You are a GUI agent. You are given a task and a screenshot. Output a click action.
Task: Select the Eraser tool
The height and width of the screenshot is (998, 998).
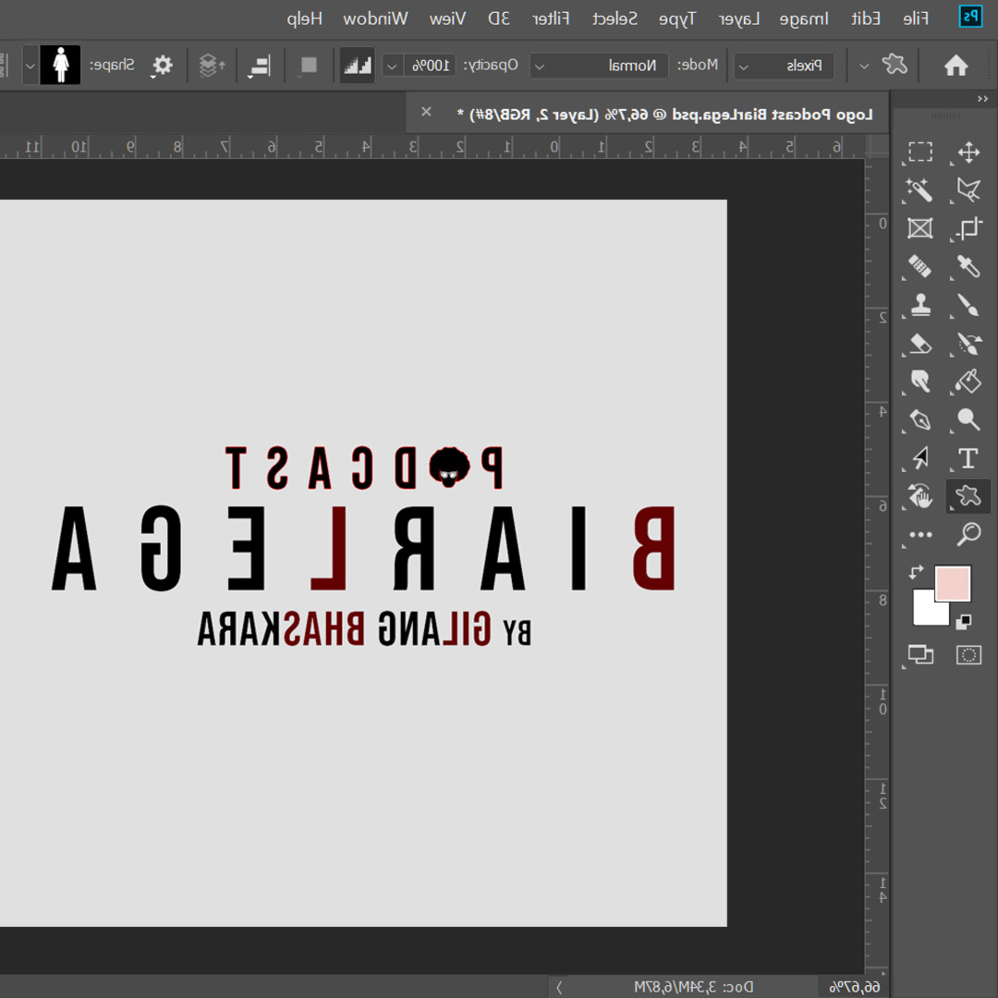[x=920, y=344]
